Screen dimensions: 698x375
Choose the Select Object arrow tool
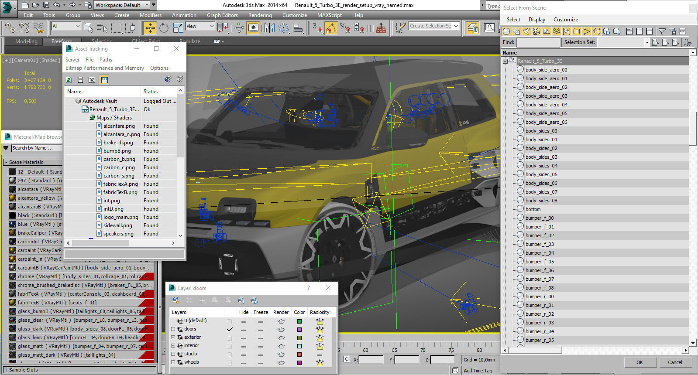[x=88, y=27]
